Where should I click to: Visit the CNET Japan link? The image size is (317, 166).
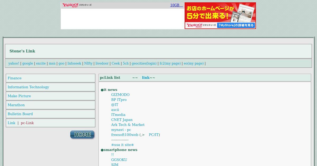122,120
